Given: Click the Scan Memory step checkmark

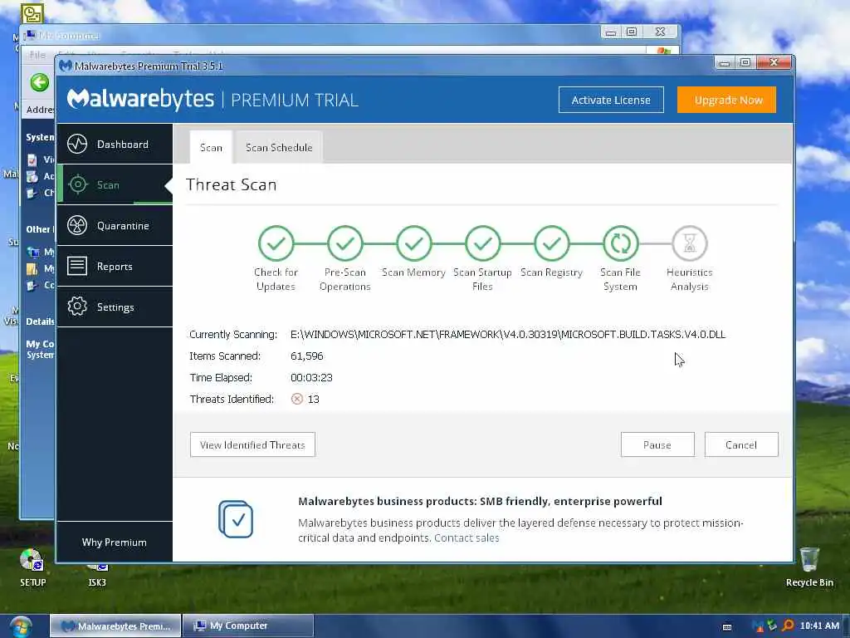Looking at the screenshot, I should [x=413, y=243].
